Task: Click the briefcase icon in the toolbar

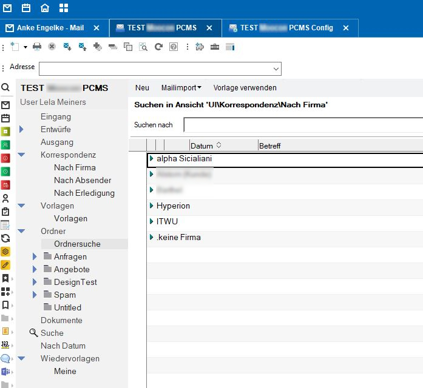Action: pos(215,47)
